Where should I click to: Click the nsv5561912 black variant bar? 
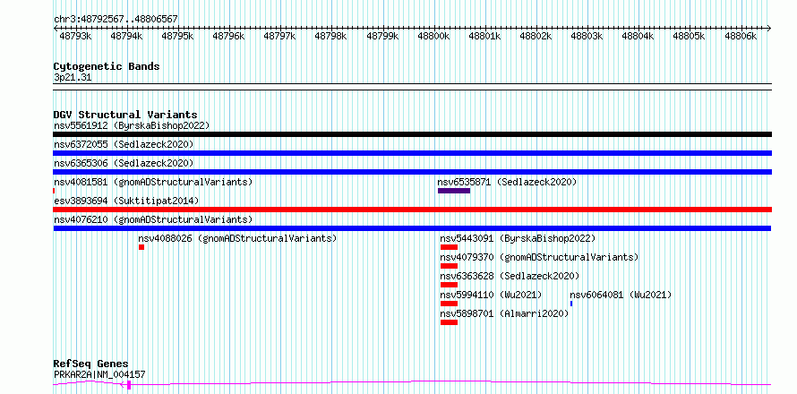point(412,134)
